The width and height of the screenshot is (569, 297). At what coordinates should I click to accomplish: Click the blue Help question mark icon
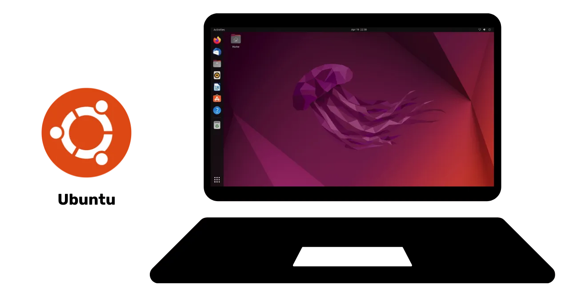217,110
